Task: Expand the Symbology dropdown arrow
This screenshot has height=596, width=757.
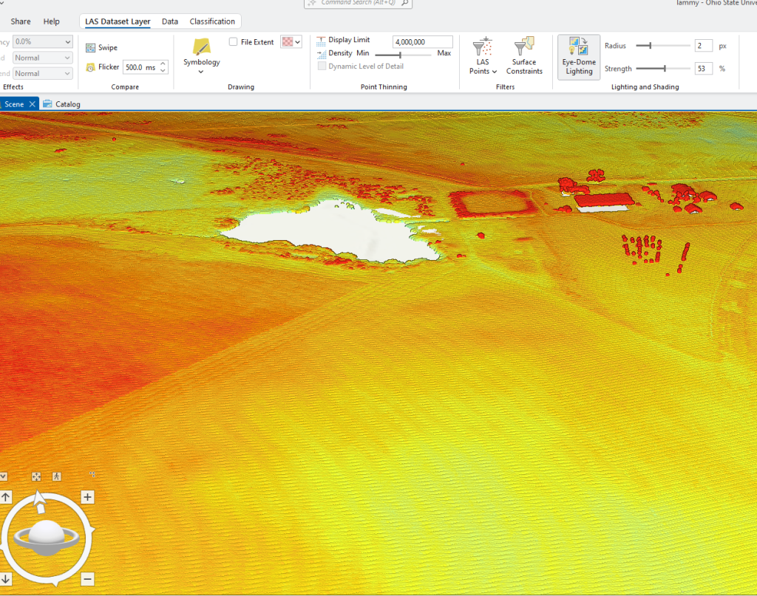Action: coord(201,71)
